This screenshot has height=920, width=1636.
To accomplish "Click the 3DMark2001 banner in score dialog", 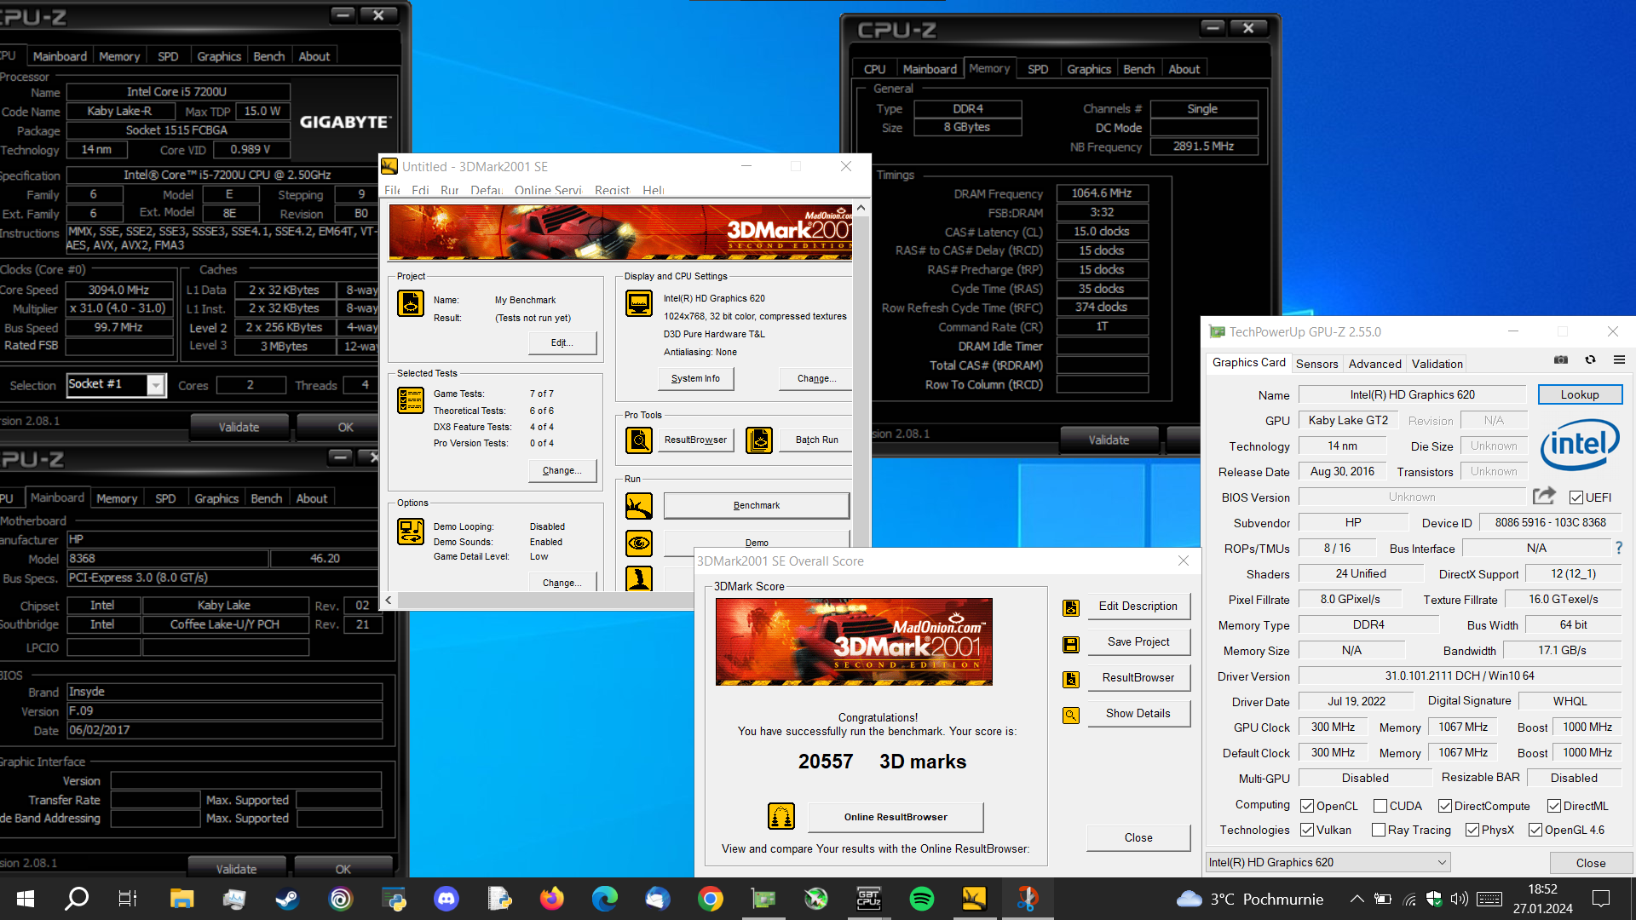I will (854, 641).
